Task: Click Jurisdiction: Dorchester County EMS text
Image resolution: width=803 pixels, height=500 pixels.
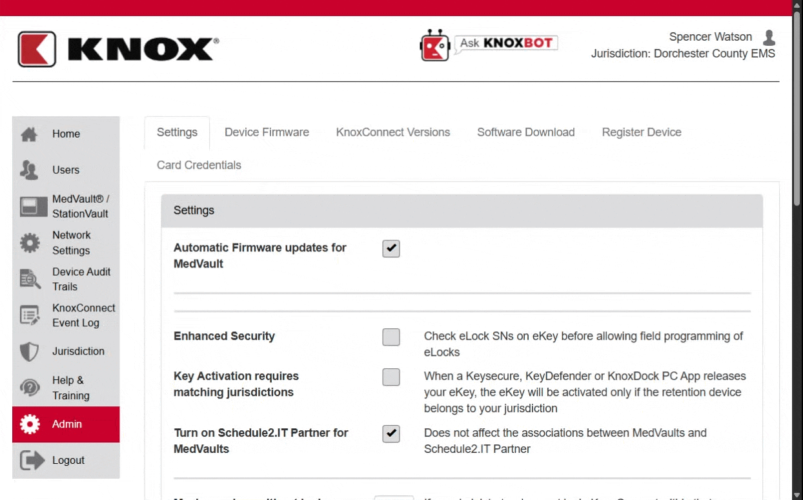Action: pyautogui.click(x=683, y=54)
